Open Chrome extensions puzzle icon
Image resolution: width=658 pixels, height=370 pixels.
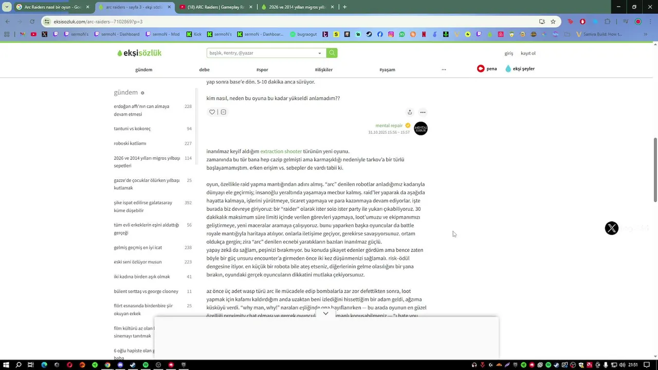[x=608, y=22]
